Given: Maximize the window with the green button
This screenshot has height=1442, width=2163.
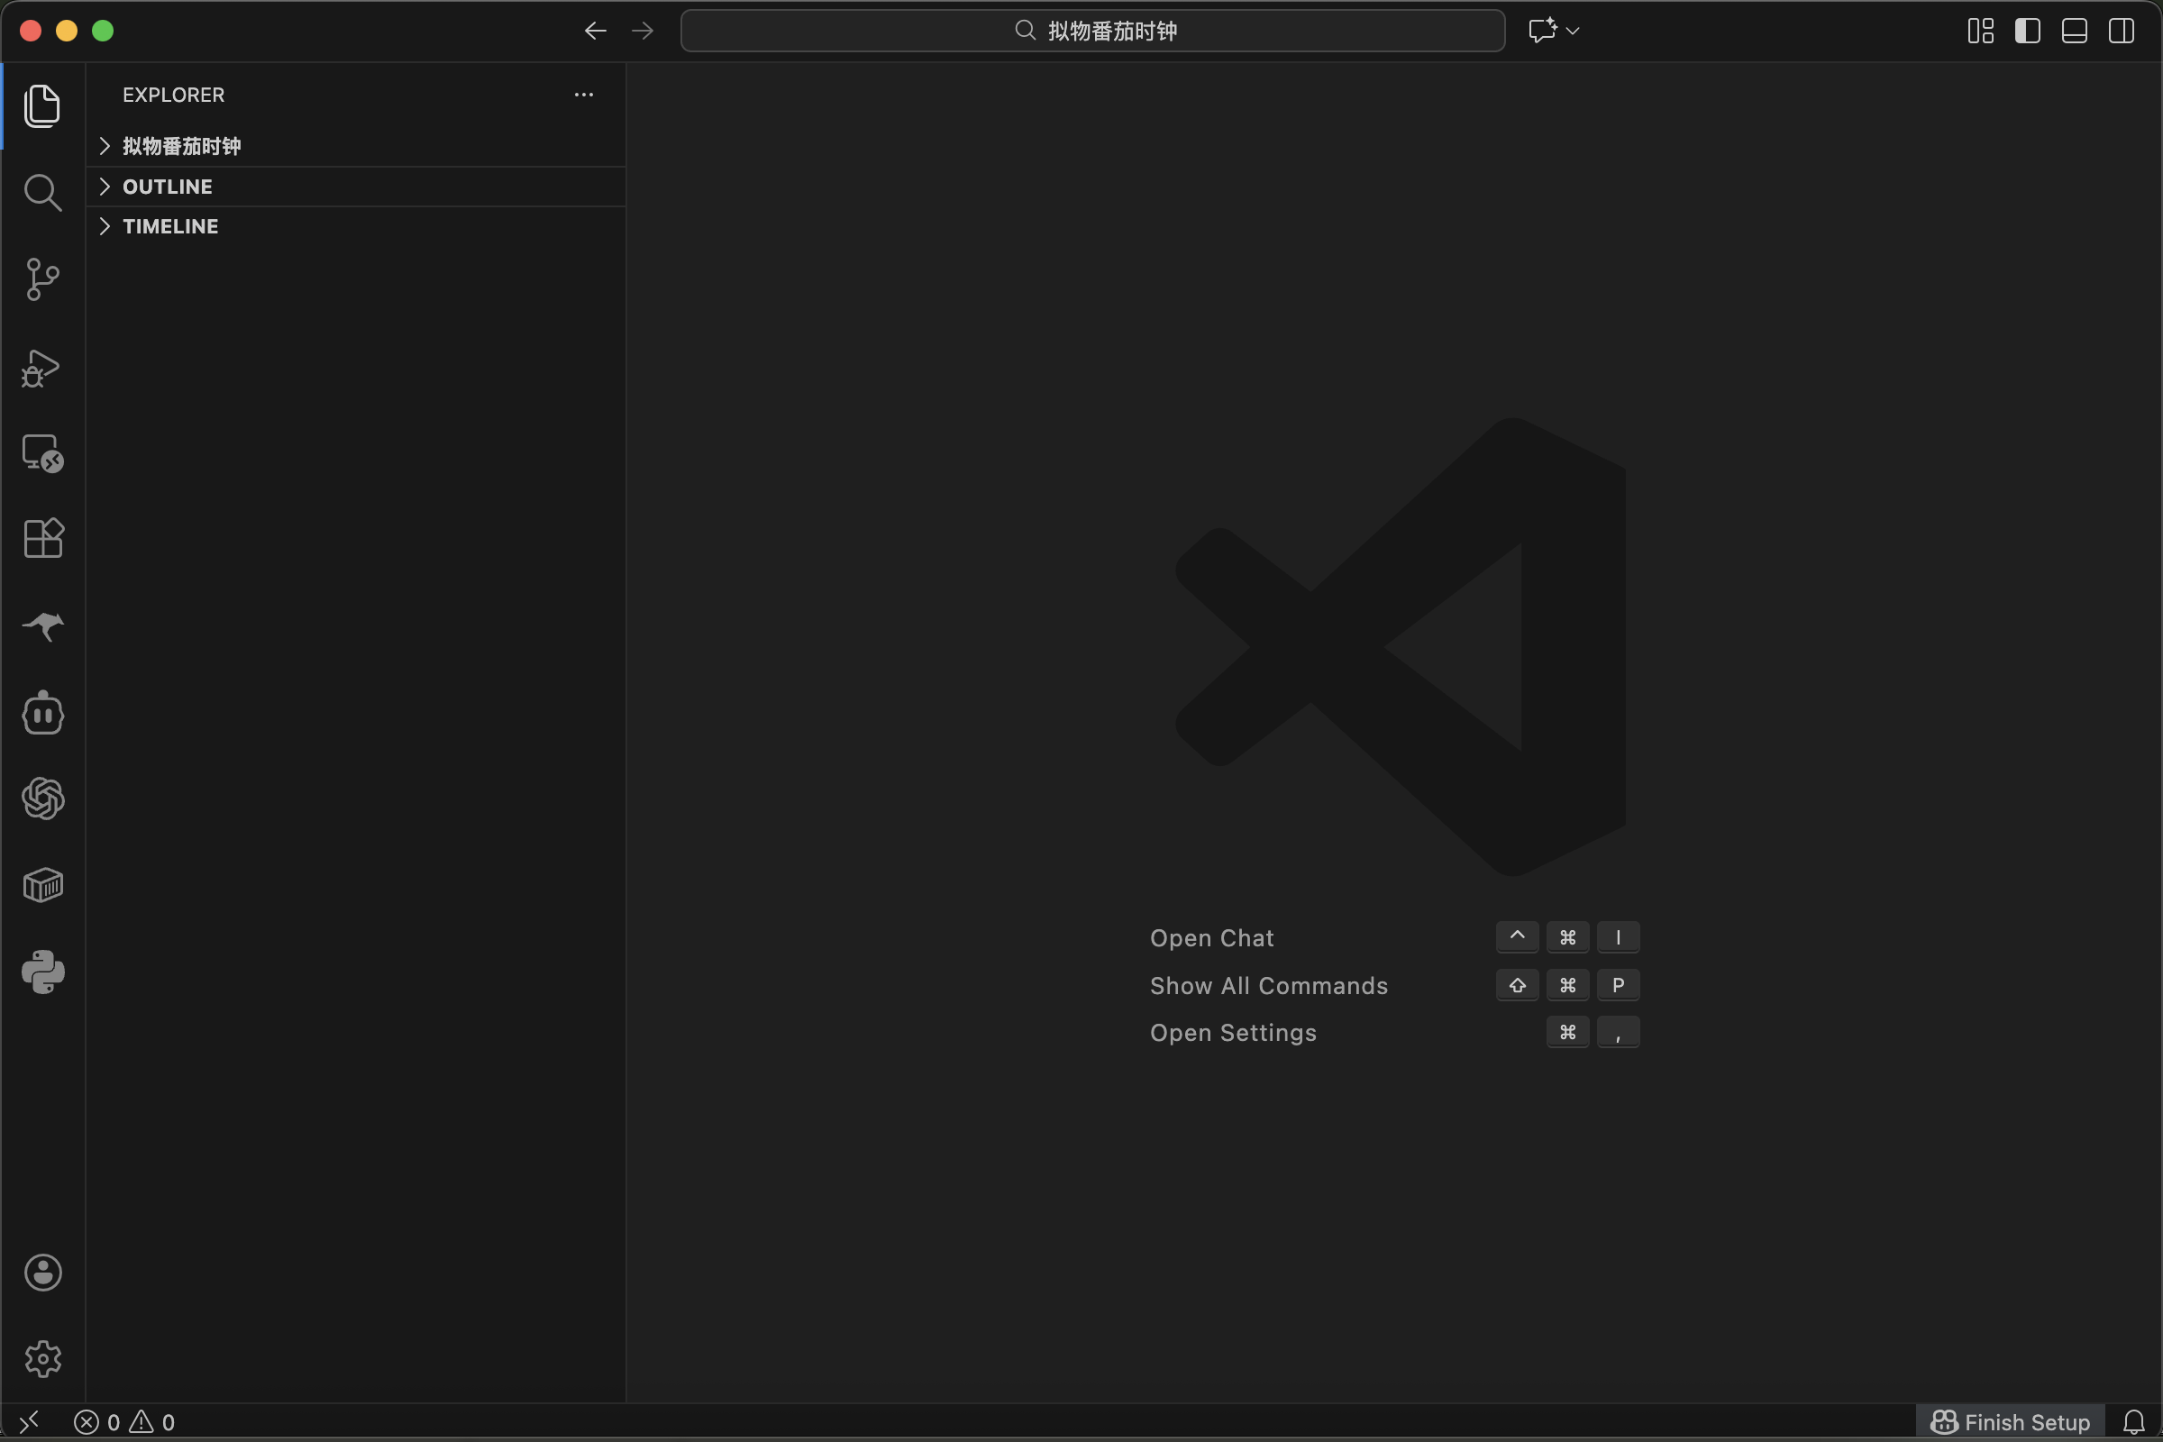Looking at the screenshot, I should (103, 31).
